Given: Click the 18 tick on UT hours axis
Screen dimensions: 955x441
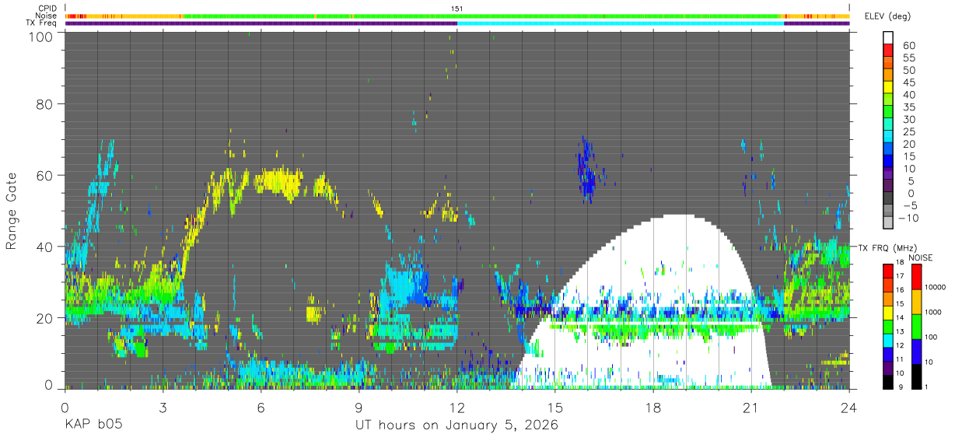Looking at the screenshot, I should pos(653,406).
